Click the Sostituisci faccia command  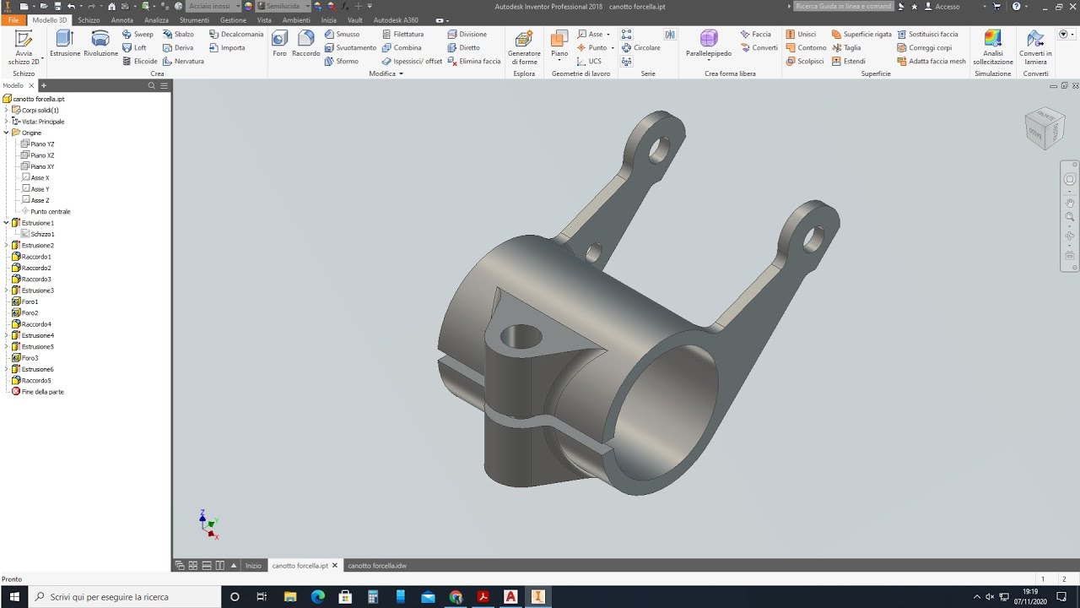927,35
